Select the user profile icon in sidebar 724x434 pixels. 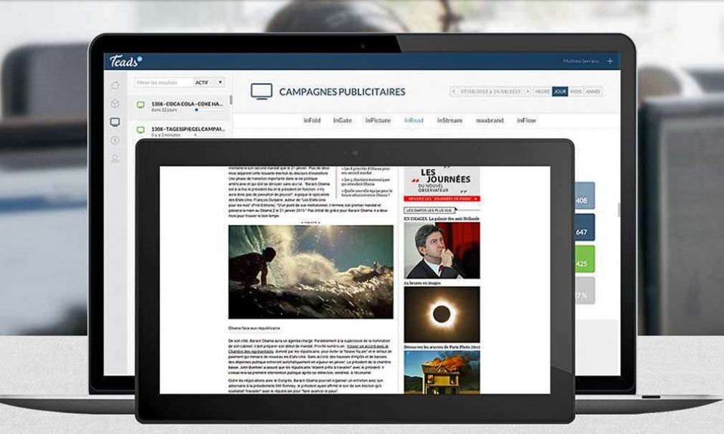click(x=115, y=158)
